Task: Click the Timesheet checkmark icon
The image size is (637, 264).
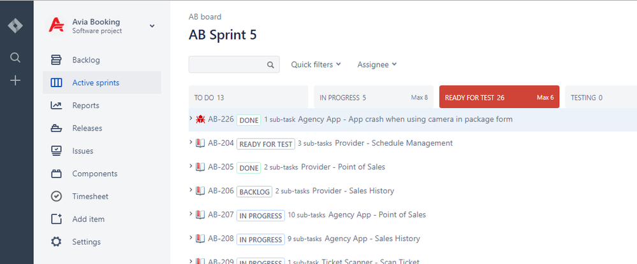Action: coord(56,197)
